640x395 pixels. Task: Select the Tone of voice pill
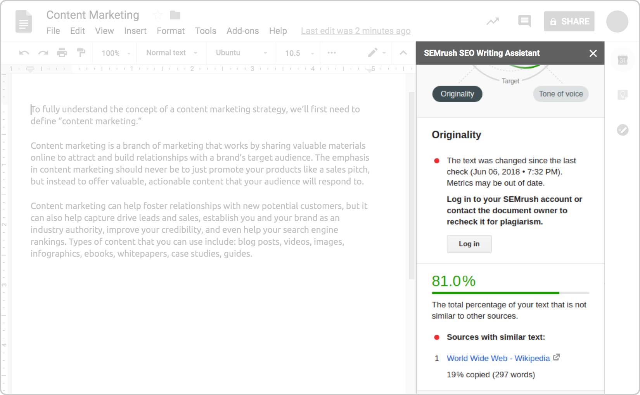560,94
